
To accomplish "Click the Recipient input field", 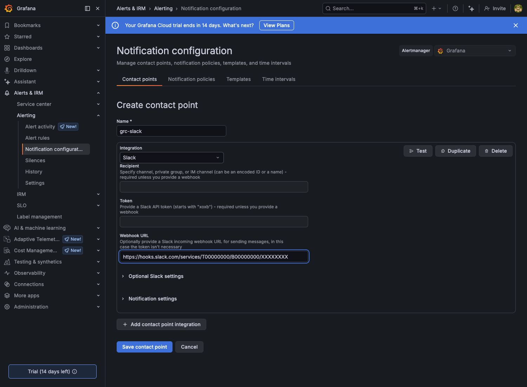I will [214, 187].
